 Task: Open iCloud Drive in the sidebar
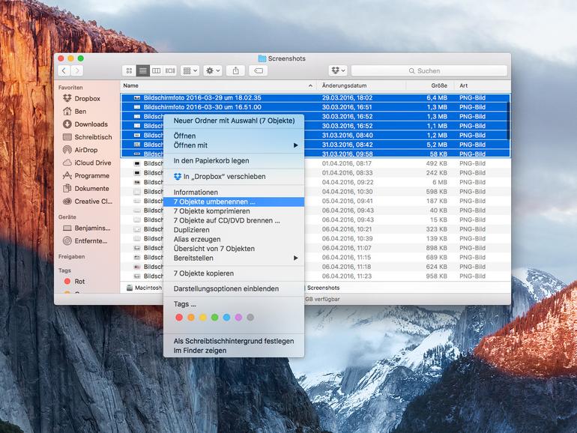coord(92,163)
